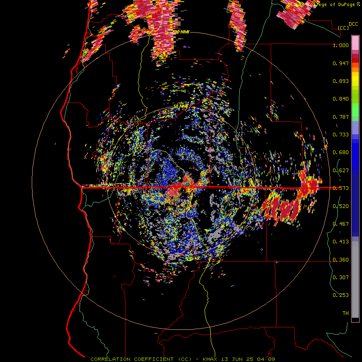This screenshot has width=362, height=362.
Task: Click the 0.413 legend value
Action: 341,242
